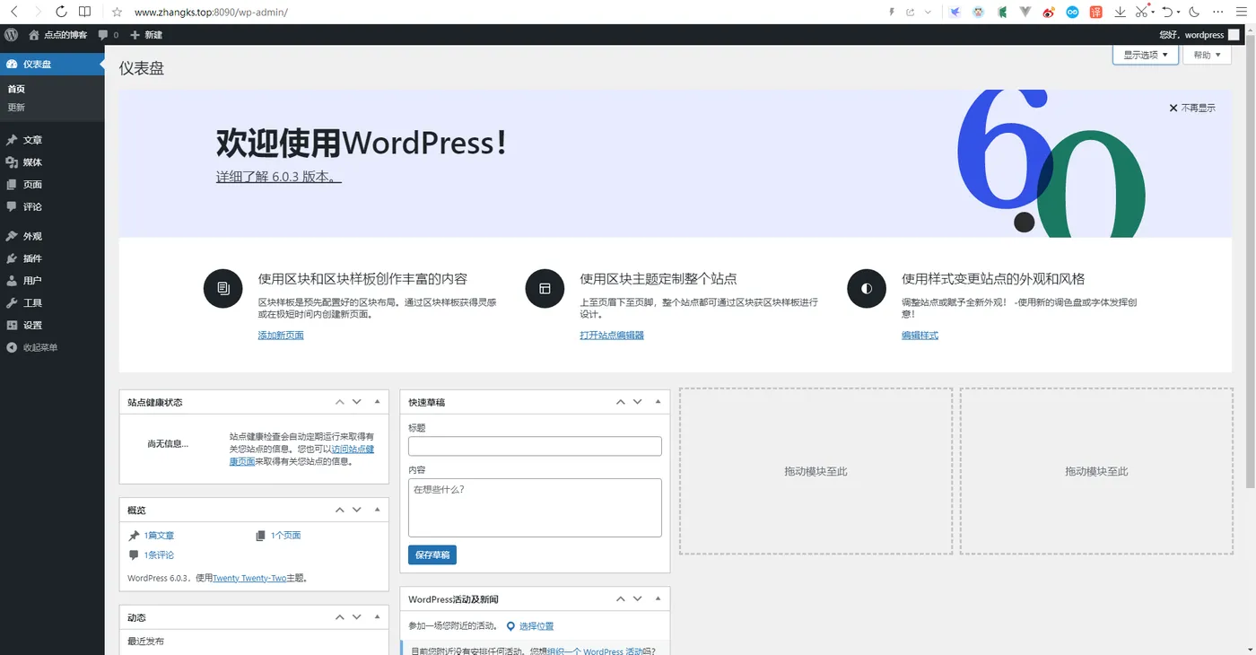1256x655 pixels.
Task: Open 帮助 help dropdown tab
Action: [1207, 55]
